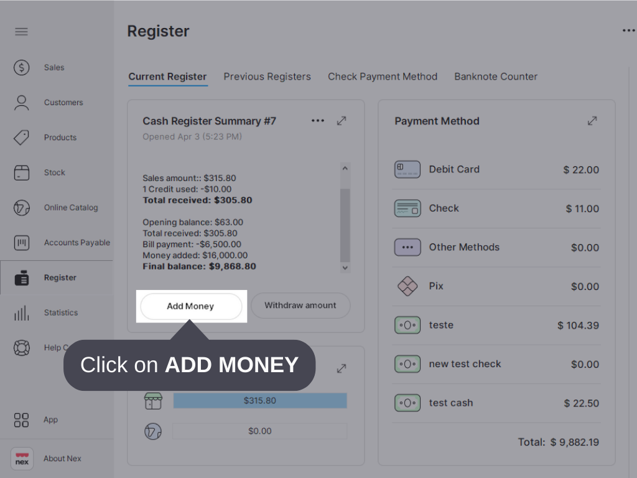Open the App grid icon
Viewport: 637px width, 478px height.
click(22, 420)
